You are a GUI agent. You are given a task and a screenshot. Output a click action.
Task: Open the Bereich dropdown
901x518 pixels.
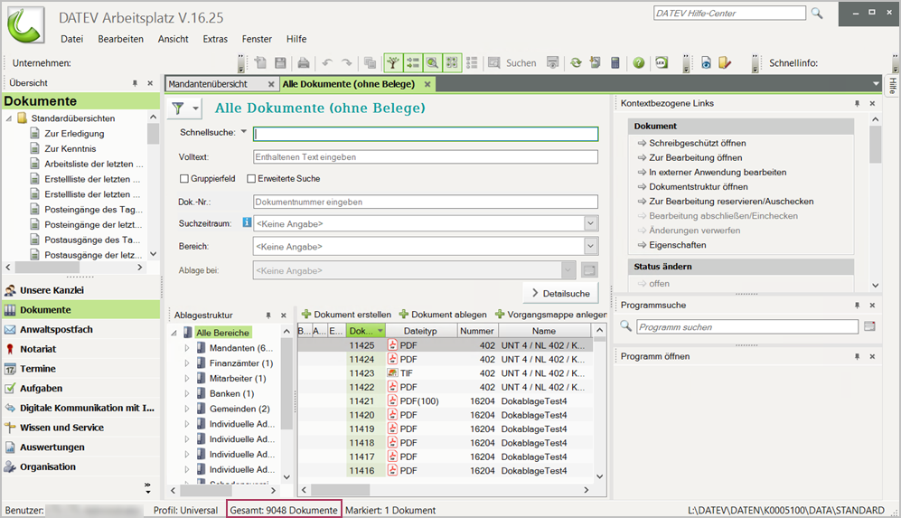click(x=590, y=246)
